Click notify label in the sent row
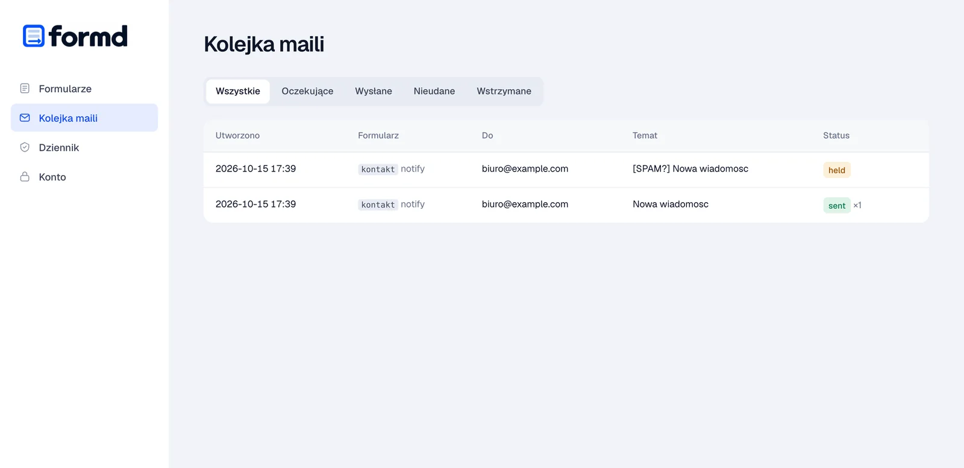This screenshot has height=468, width=964. click(413, 205)
